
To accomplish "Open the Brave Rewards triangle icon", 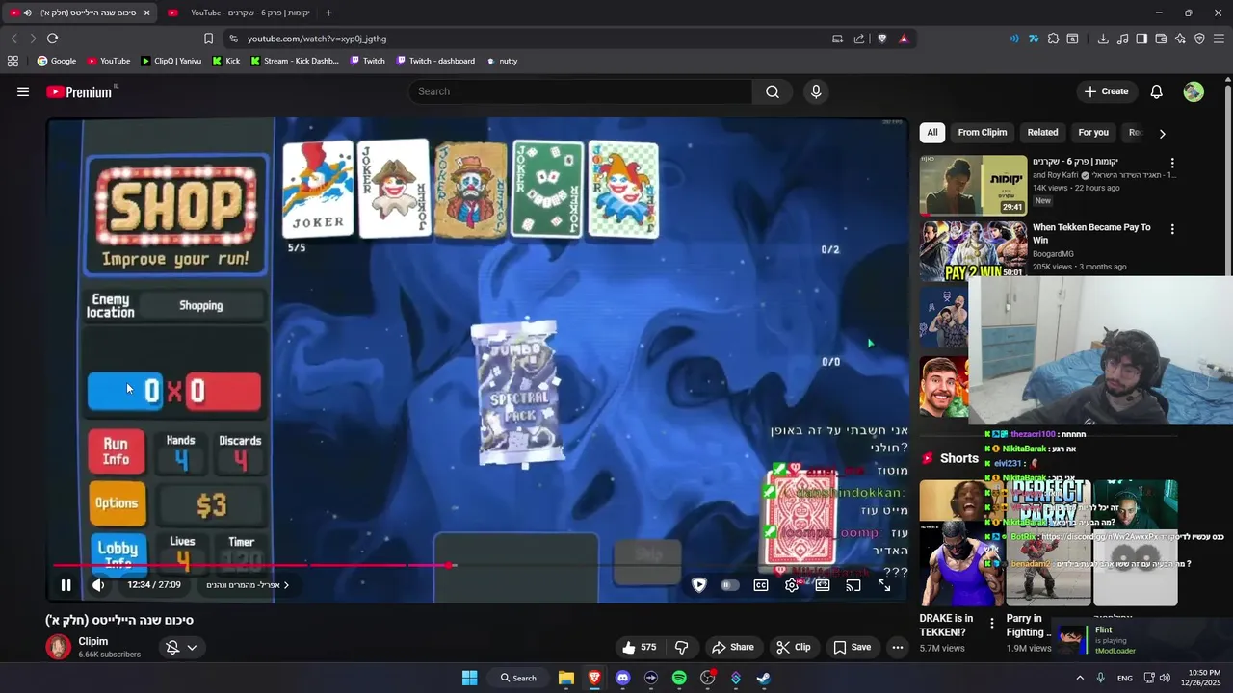I will 904,38.
